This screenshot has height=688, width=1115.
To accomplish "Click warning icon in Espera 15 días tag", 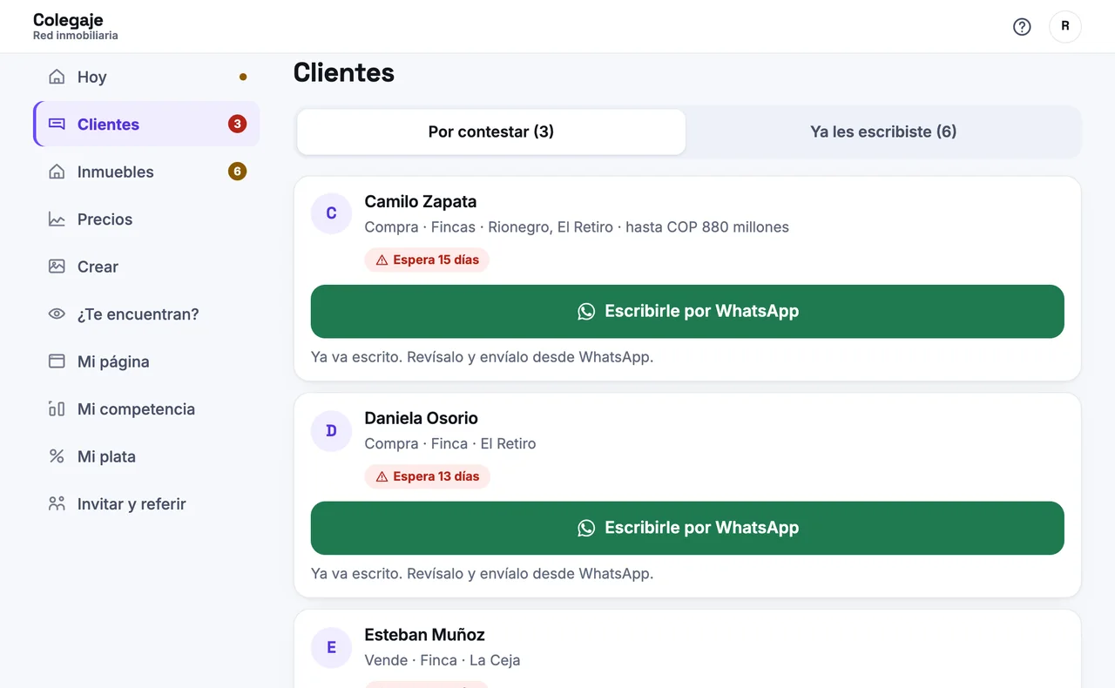I will click(382, 260).
